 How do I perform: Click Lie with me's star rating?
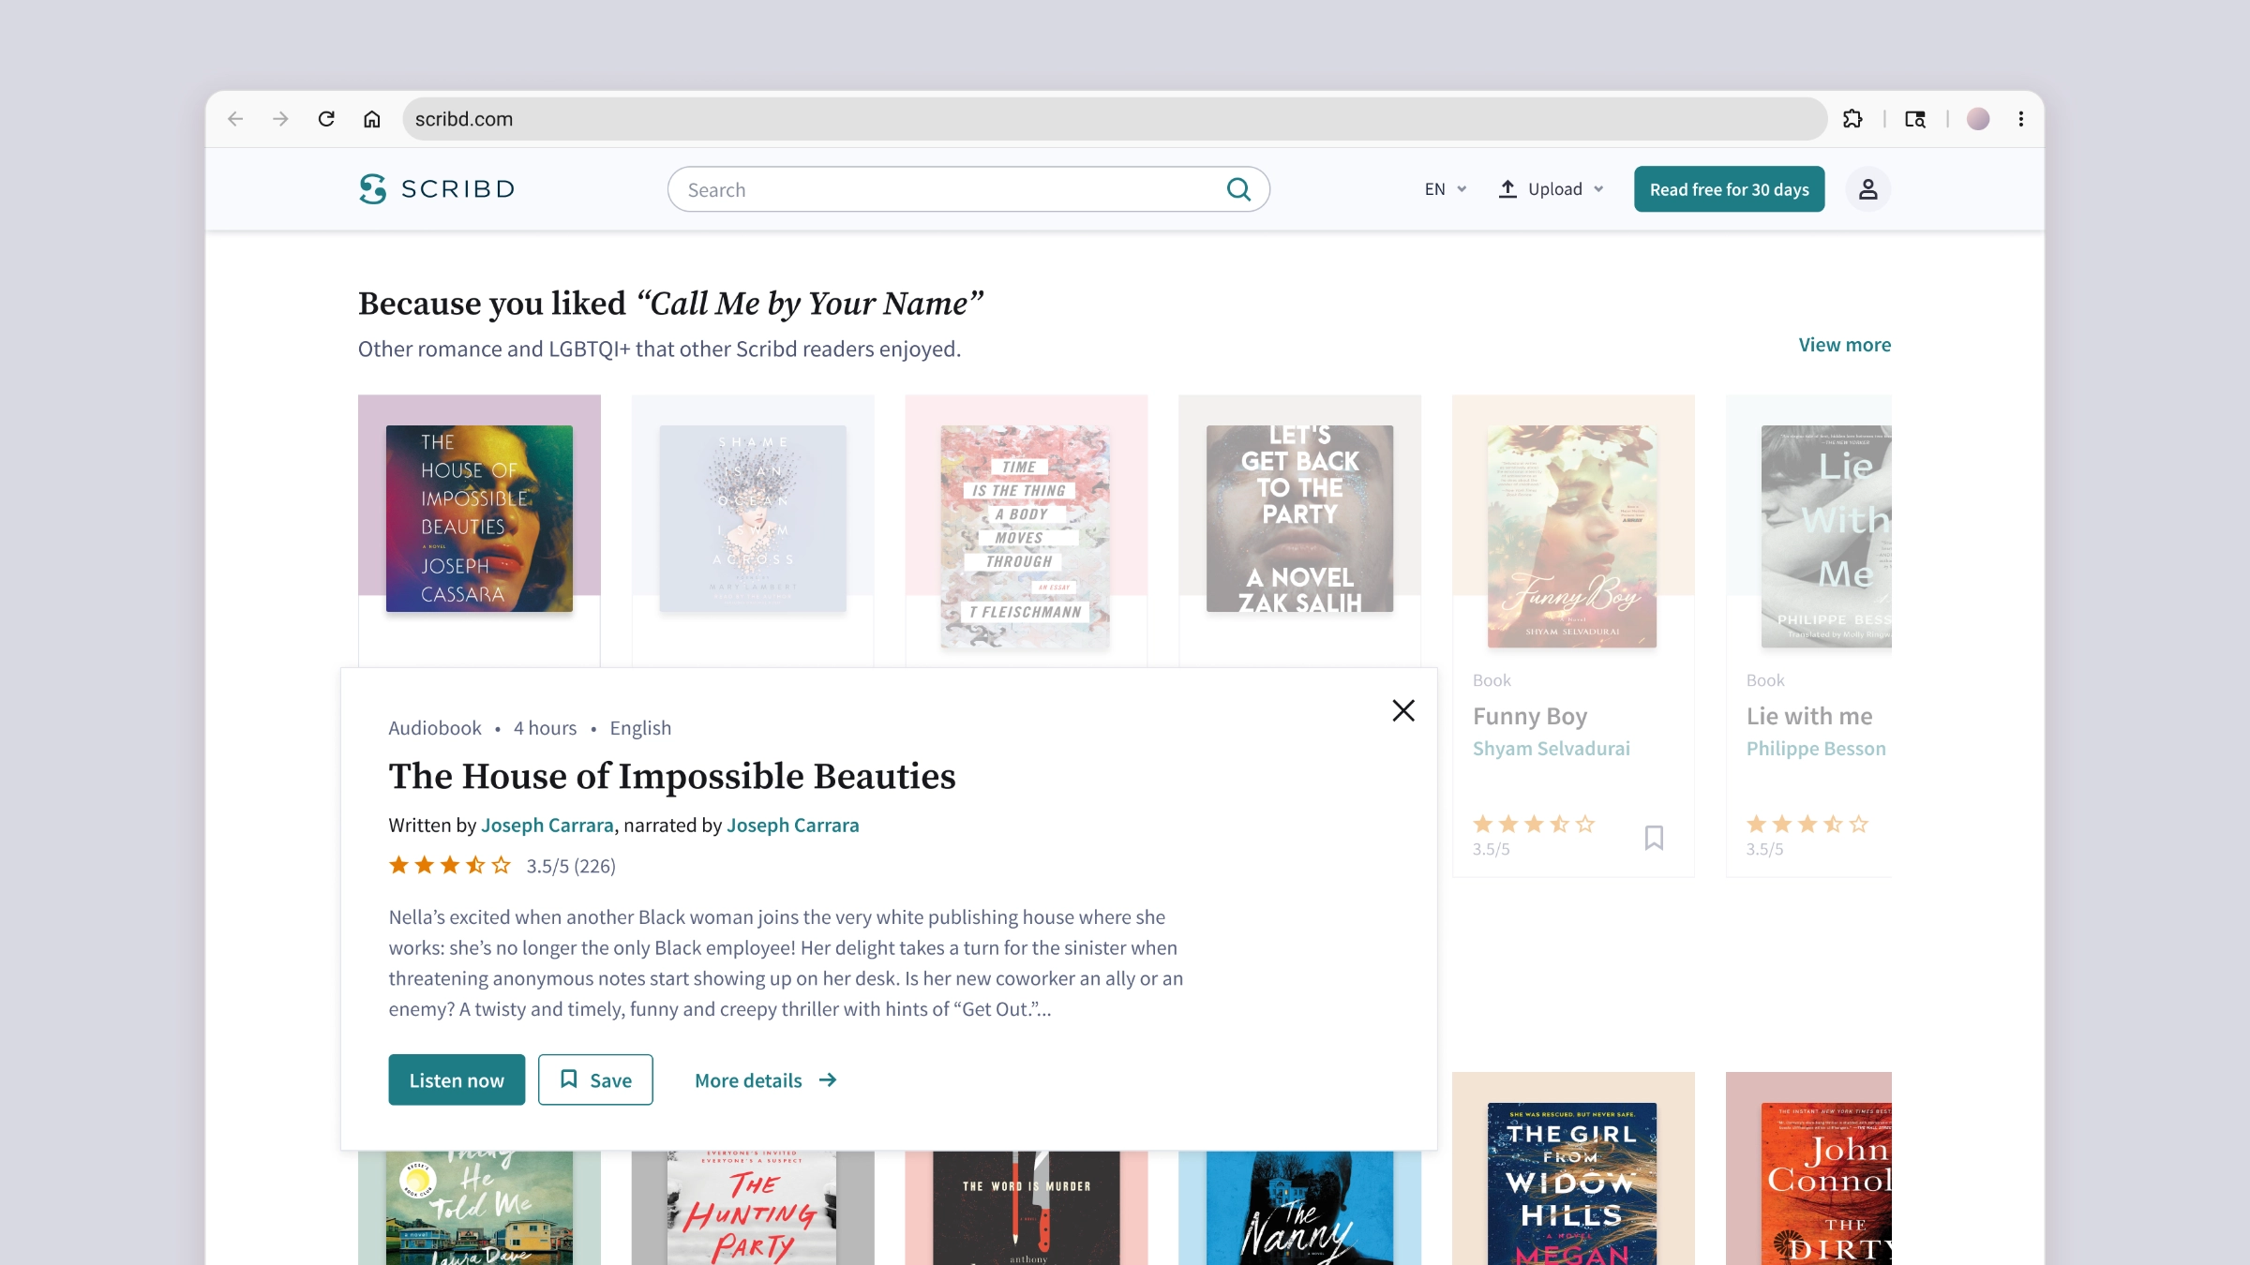[1807, 825]
